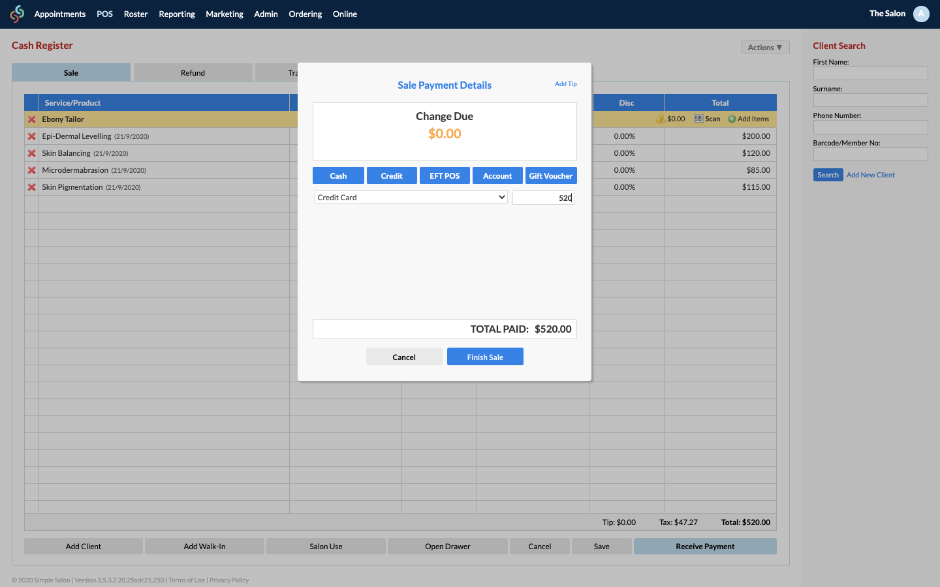Viewport: 940px width, 587px height.
Task: Select Epi-Dermal Levelling service text
Action: pos(76,136)
